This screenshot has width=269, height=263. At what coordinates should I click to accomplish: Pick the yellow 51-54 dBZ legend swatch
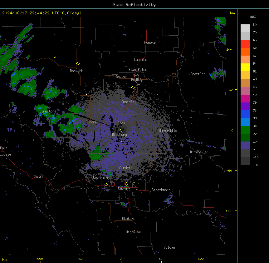[245, 67]
